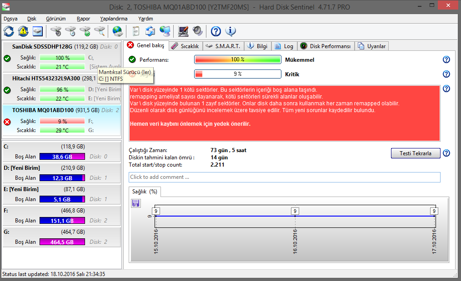Click the '73 gün , 5 saat' value
461x281 pixels.
tap(228, 150)
